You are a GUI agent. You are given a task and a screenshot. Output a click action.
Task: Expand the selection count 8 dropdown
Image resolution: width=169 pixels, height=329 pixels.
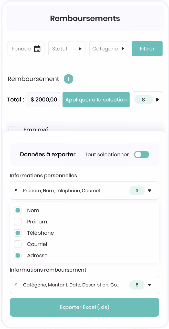click(x=147, y=100)
